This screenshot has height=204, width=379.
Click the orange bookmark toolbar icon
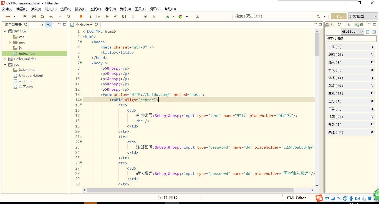coord(81,17)
